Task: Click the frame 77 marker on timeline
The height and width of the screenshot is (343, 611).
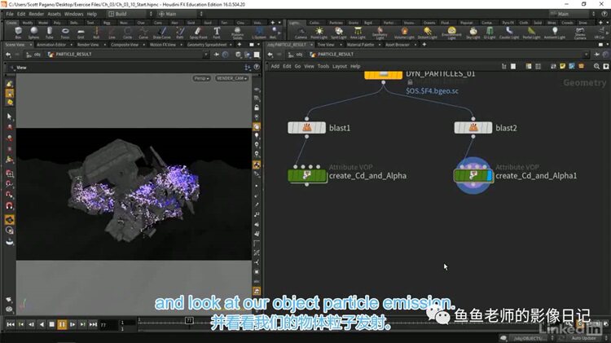Action: tap(189, 320)
